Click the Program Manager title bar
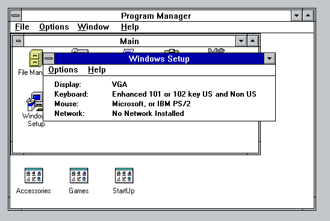Screen dimensions: 330x221 pos(156,16)
